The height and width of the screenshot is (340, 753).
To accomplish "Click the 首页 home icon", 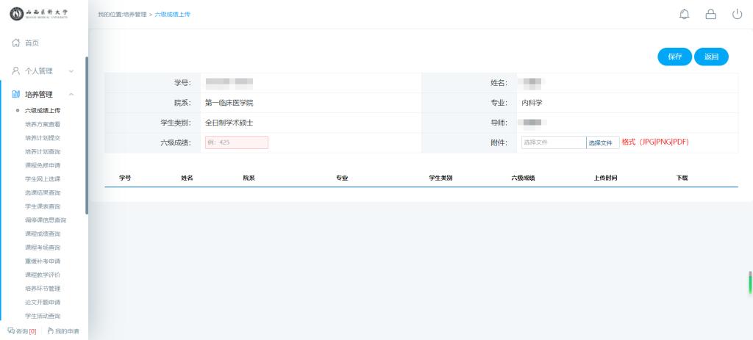I will click(x=15, y=43).
